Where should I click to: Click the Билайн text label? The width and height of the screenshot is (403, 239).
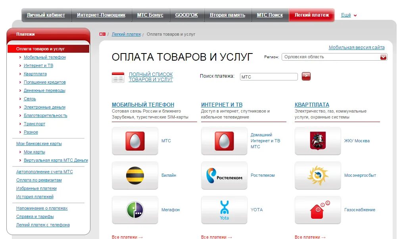pos(169,175)
